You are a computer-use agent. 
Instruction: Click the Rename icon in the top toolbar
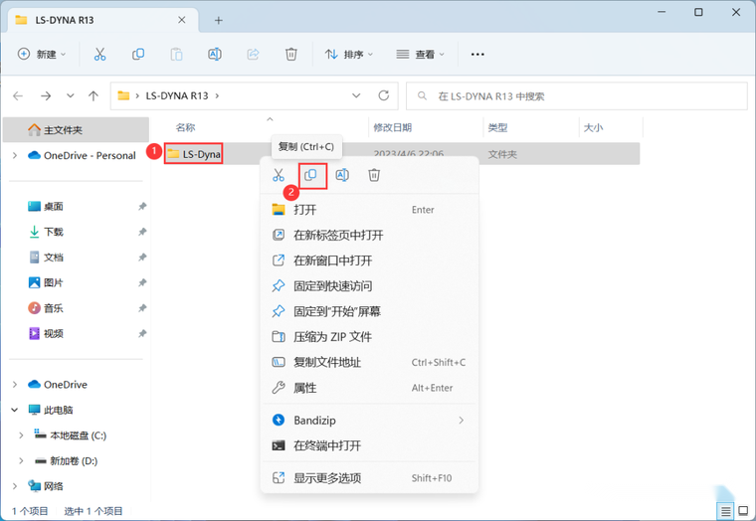pos(215,55)
